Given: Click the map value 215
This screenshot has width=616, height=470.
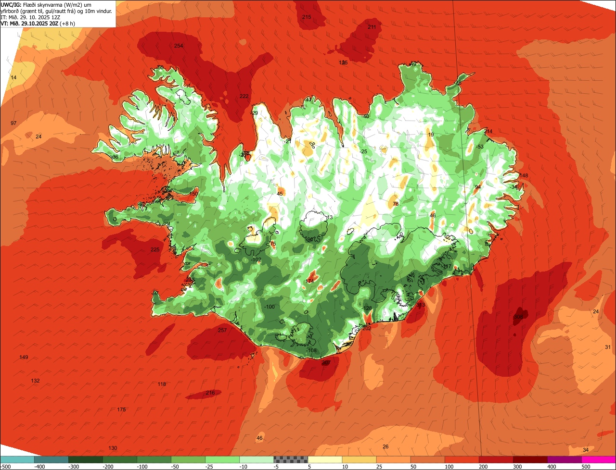Looking at the screenshot, I should (x=307, y=17).
